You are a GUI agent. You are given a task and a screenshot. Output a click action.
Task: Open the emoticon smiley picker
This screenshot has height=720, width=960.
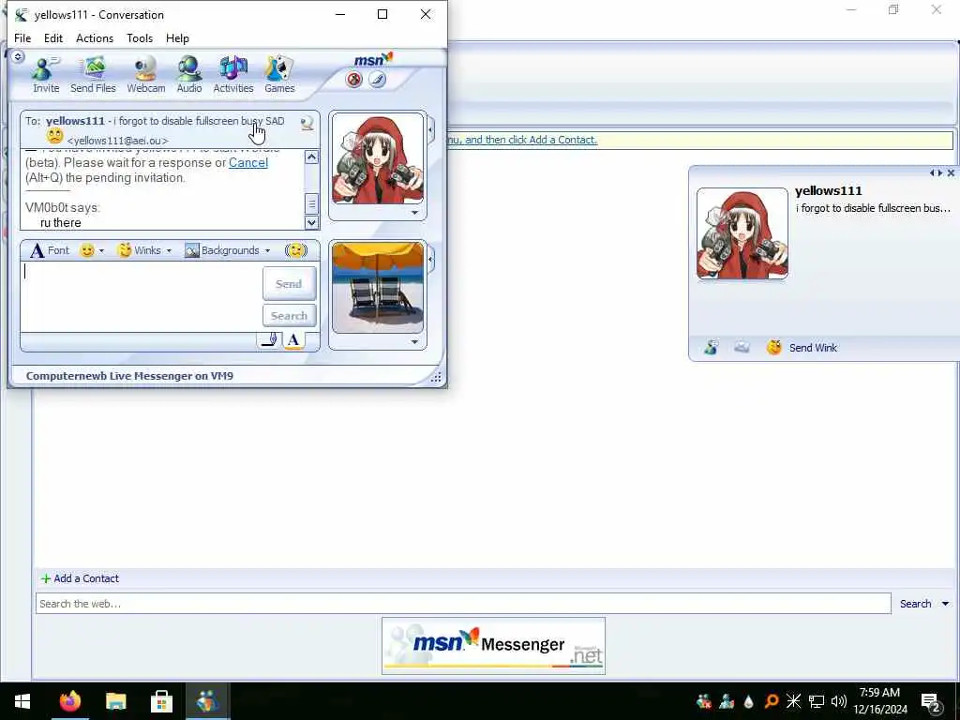92,250
